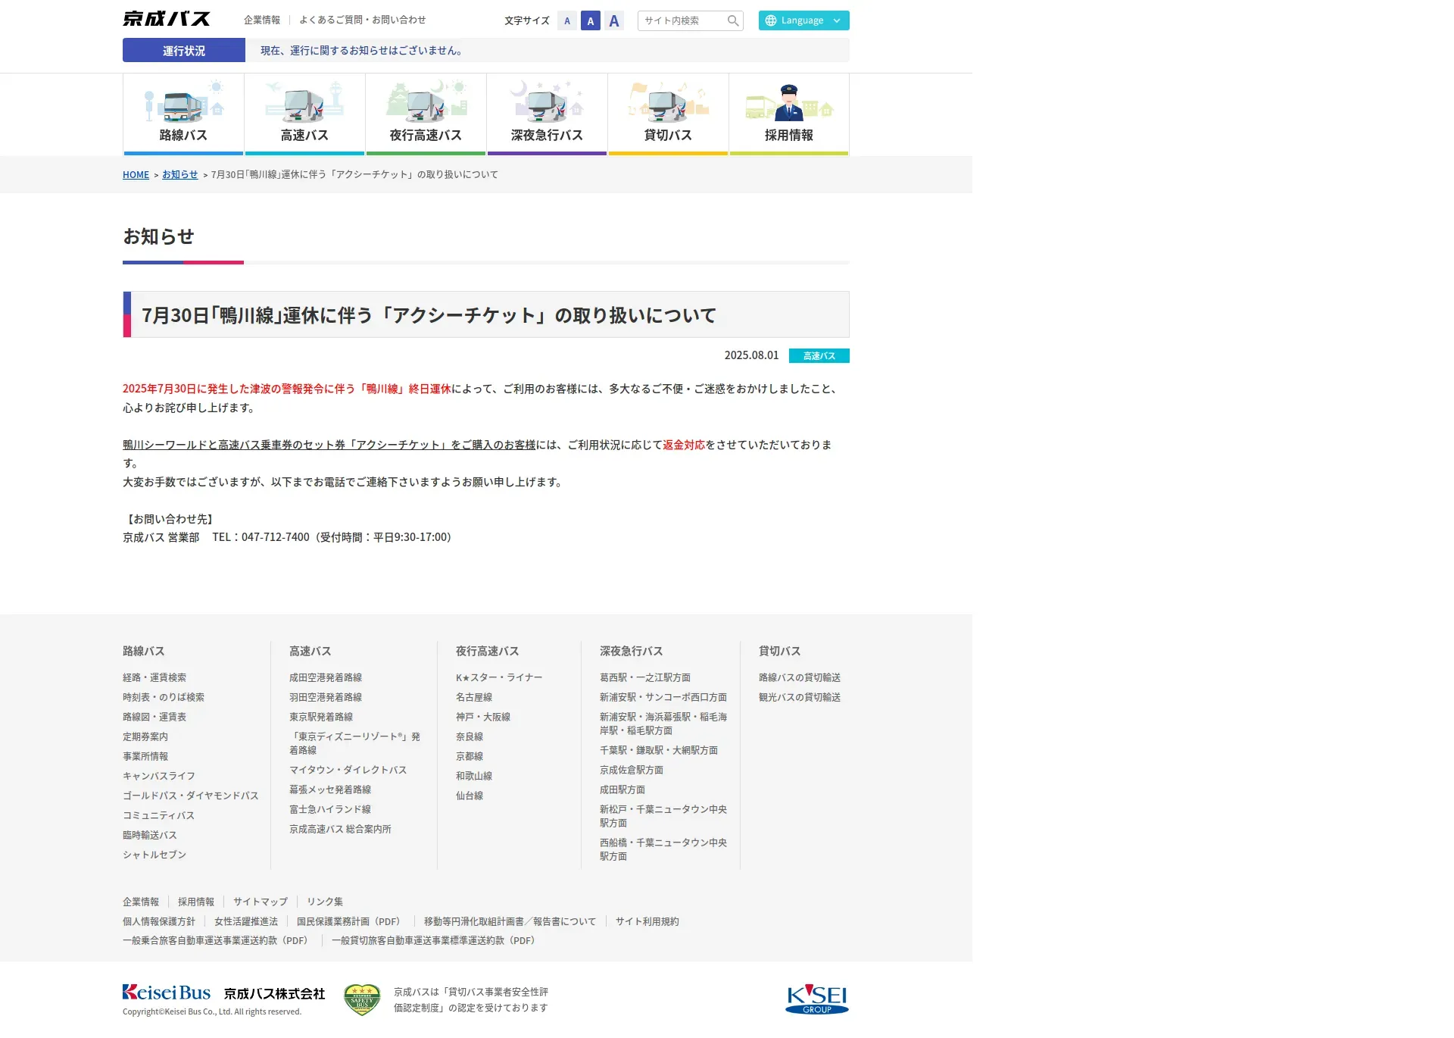Click the Safety Bus certification badge

click(362, 999)
